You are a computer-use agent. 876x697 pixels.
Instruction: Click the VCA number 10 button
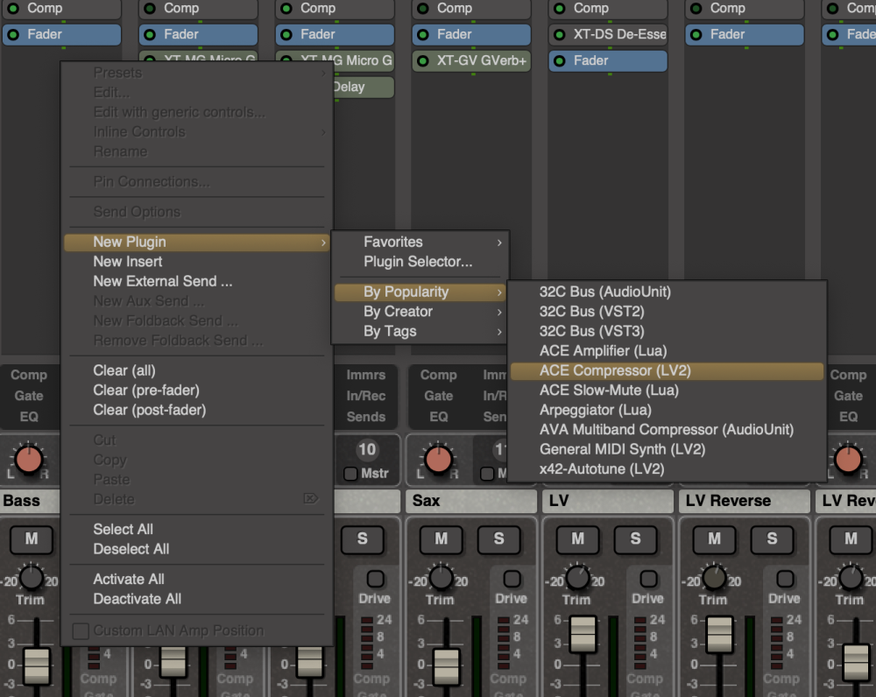367,449
